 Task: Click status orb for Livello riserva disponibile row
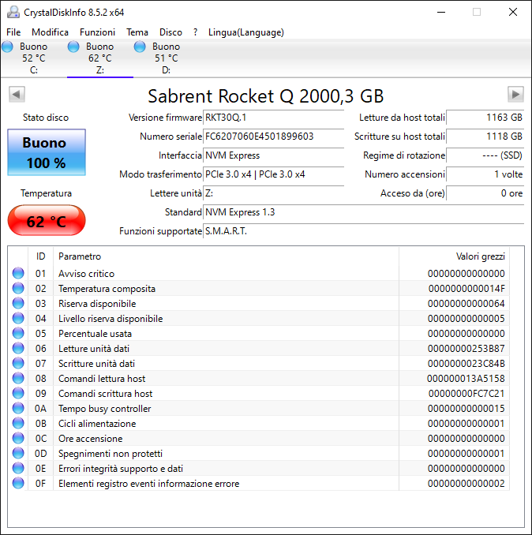point(18,318)
